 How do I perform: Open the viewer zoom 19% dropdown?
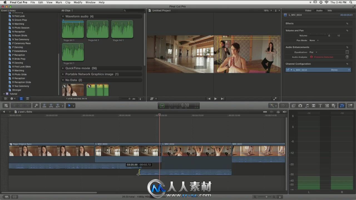point(268,11)
